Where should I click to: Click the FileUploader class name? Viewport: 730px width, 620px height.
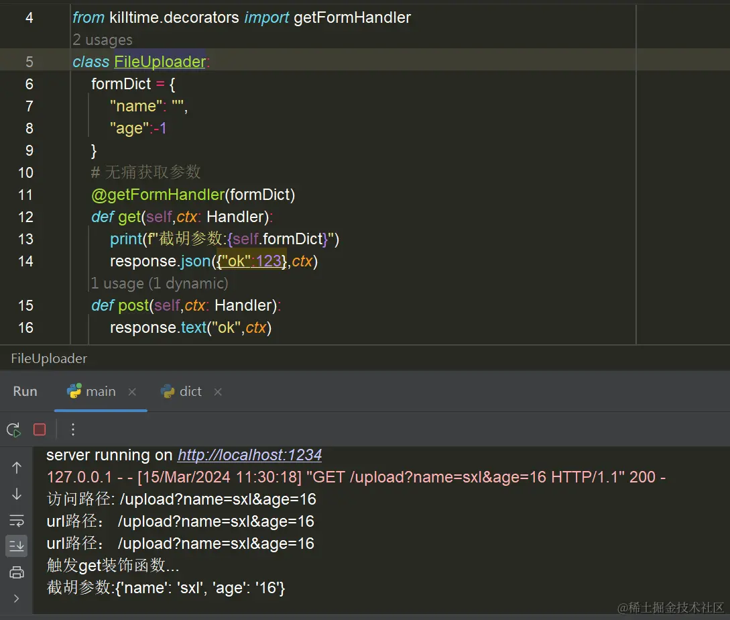pyautogui.click(x=160, y=62)
